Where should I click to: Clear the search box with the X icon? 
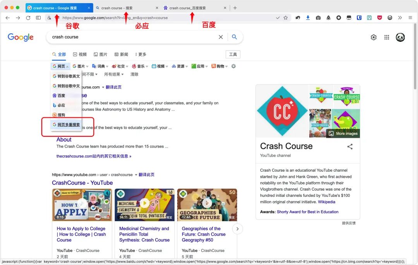(x=221, y=37)
